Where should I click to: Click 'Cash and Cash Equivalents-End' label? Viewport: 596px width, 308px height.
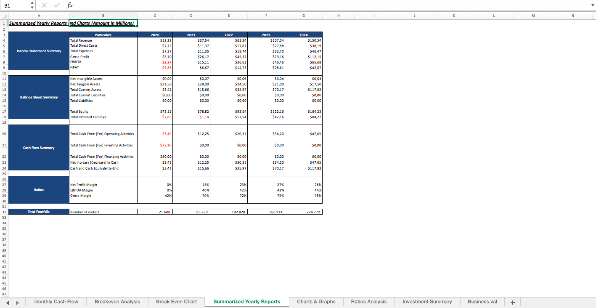94,168
